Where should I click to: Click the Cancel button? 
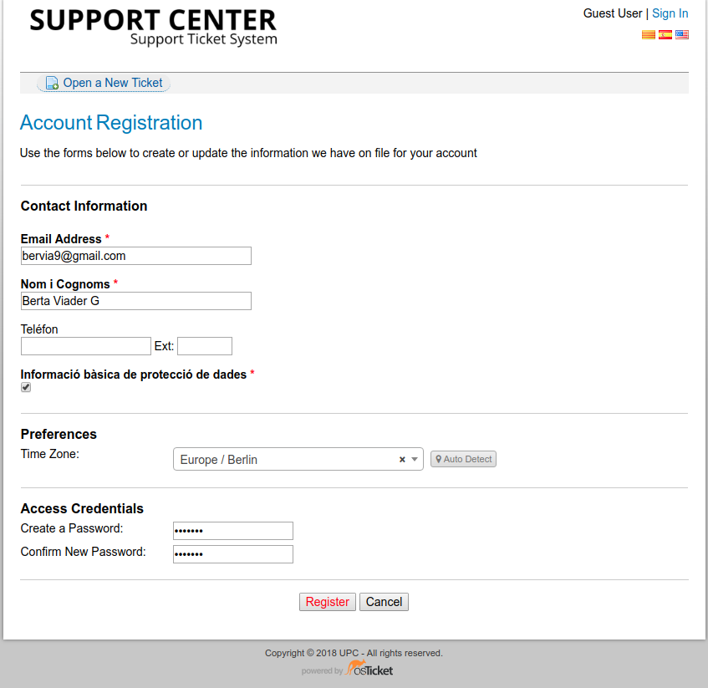point(384,601)
